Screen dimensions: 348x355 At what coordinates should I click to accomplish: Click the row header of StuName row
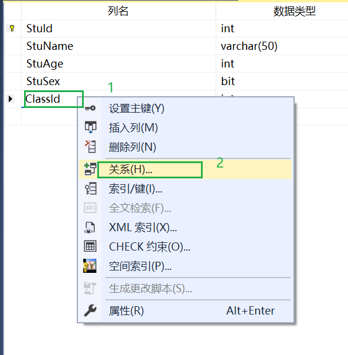[13, 46]
